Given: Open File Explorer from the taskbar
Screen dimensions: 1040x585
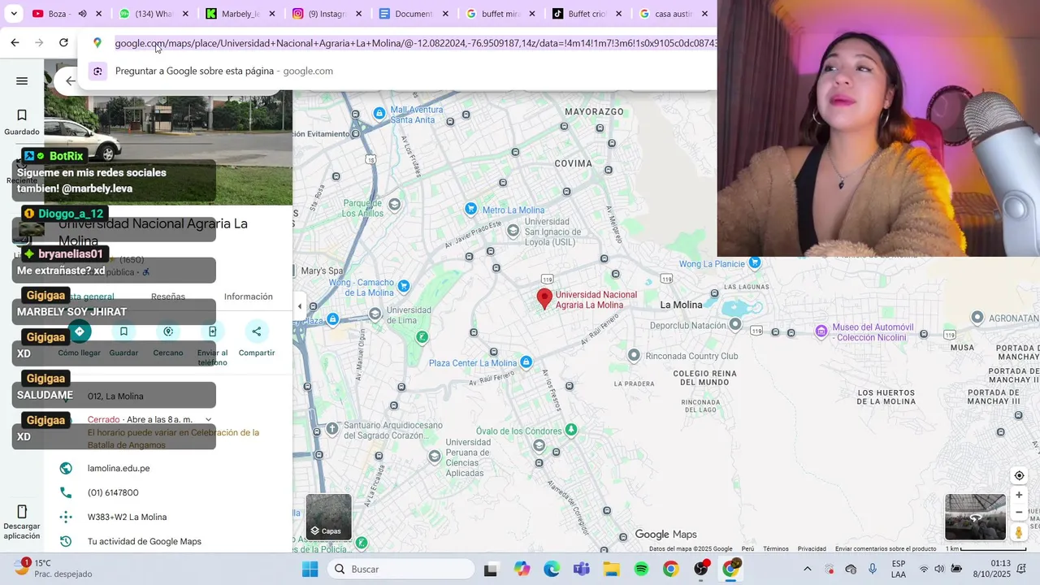Looking at the screenshot, I should [x=611, y=569].
